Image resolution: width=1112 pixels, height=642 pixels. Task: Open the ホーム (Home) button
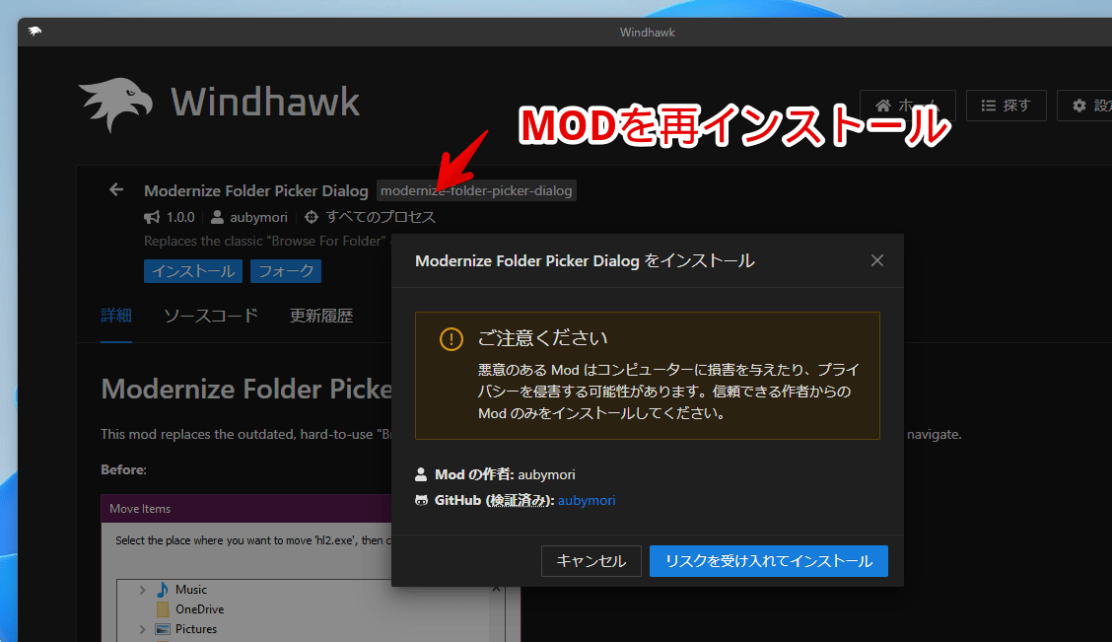click(x=907, y=106)
